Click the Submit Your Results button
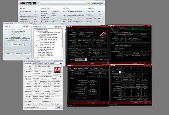169x115 pixels. point(17,44)
